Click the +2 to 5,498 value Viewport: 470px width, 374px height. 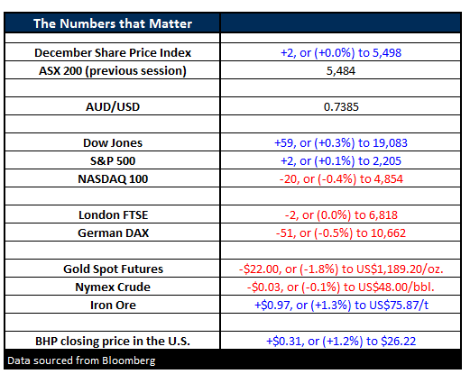341,52
